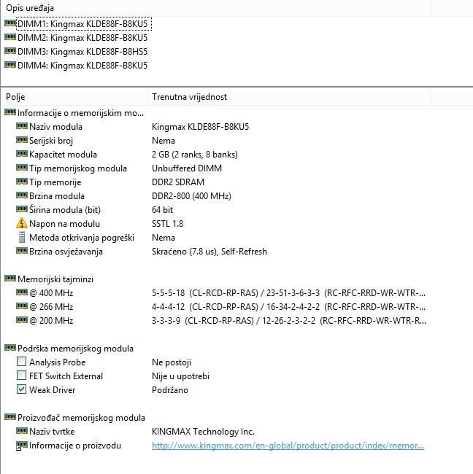The height and width of the screenshot is (474, 473).
Task: Open the kingmax.com product information link
Action: tap(288, 446)
